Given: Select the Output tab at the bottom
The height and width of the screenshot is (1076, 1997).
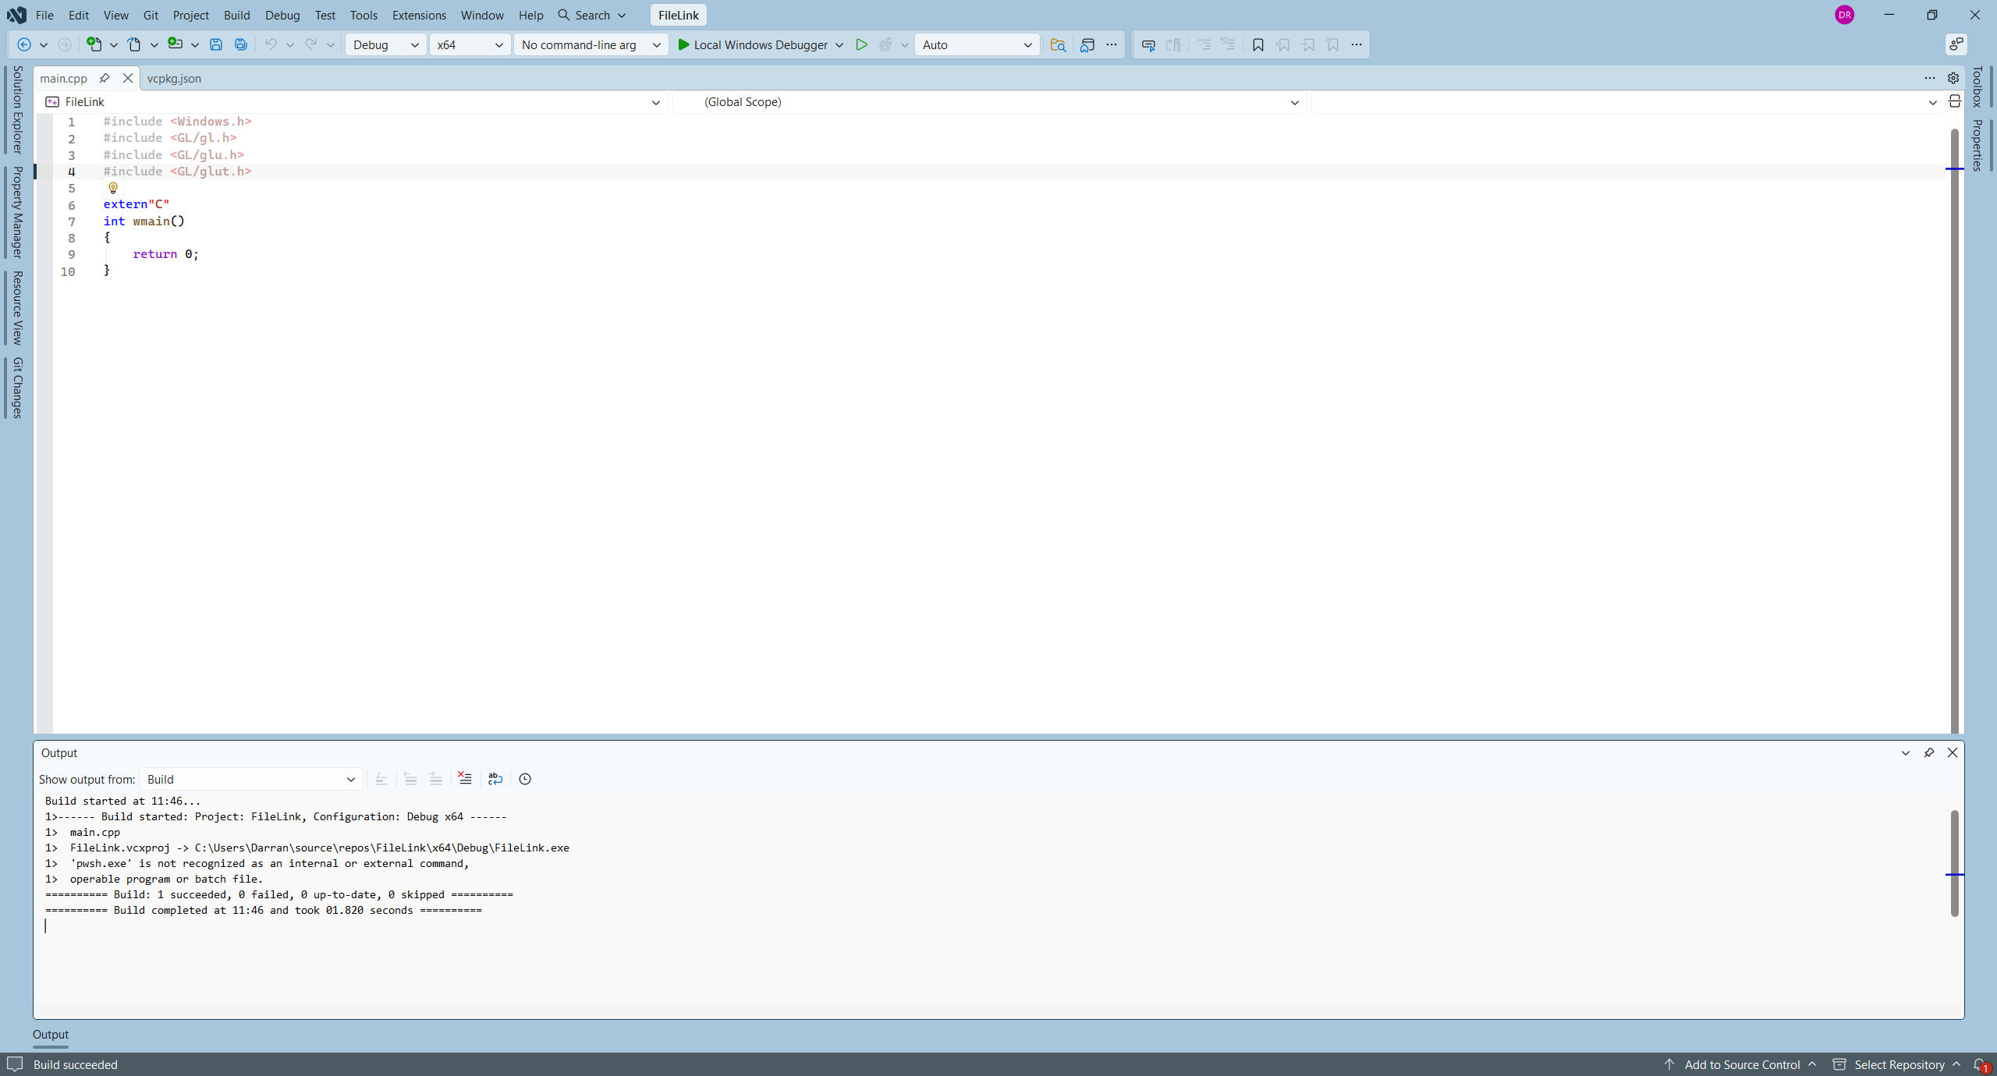Looking at the screenshot, I should [x=51, y=1034].
